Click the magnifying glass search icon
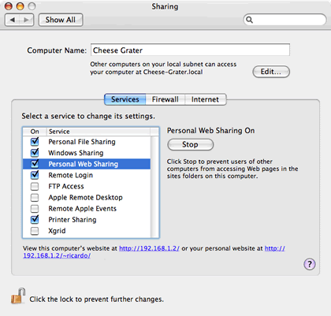The width and height of the screenshot is (331, 316). coord(249,20)
